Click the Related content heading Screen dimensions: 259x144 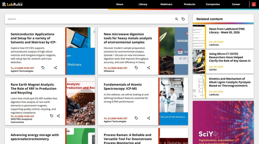(209, 19)
